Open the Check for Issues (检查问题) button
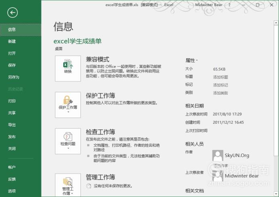279x197 pixels. click(x=68, y=141)
